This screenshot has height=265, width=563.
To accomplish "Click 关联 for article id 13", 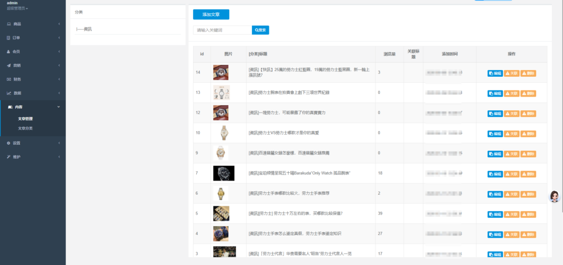I will (512, 93).
